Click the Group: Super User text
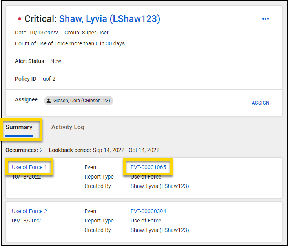The height and width of the screenshot is (246, 288). (x=86, y=33)
